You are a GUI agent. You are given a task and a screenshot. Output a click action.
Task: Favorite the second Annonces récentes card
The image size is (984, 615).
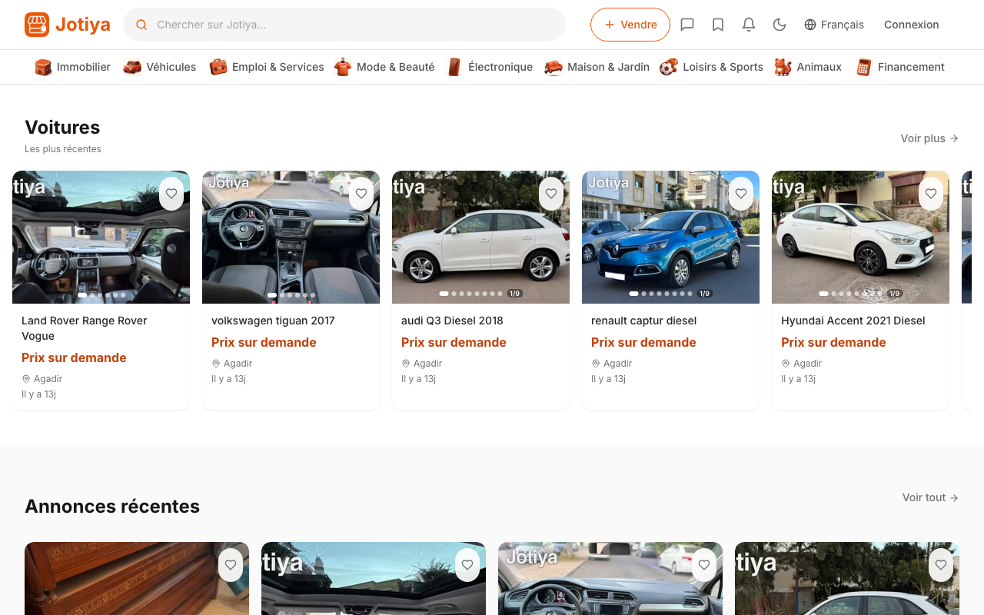click(x=467, y=565)
